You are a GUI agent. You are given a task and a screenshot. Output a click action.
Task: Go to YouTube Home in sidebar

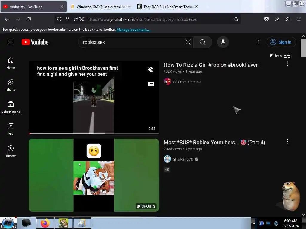pos(11,63)
